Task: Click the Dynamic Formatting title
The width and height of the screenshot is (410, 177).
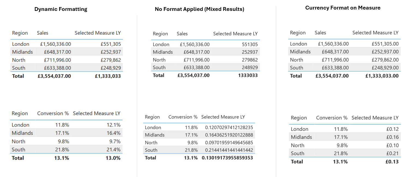Action: (61, 9)
